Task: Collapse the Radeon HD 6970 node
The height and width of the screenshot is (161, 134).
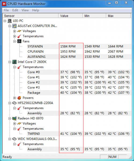Action: (x=10, y=118)
